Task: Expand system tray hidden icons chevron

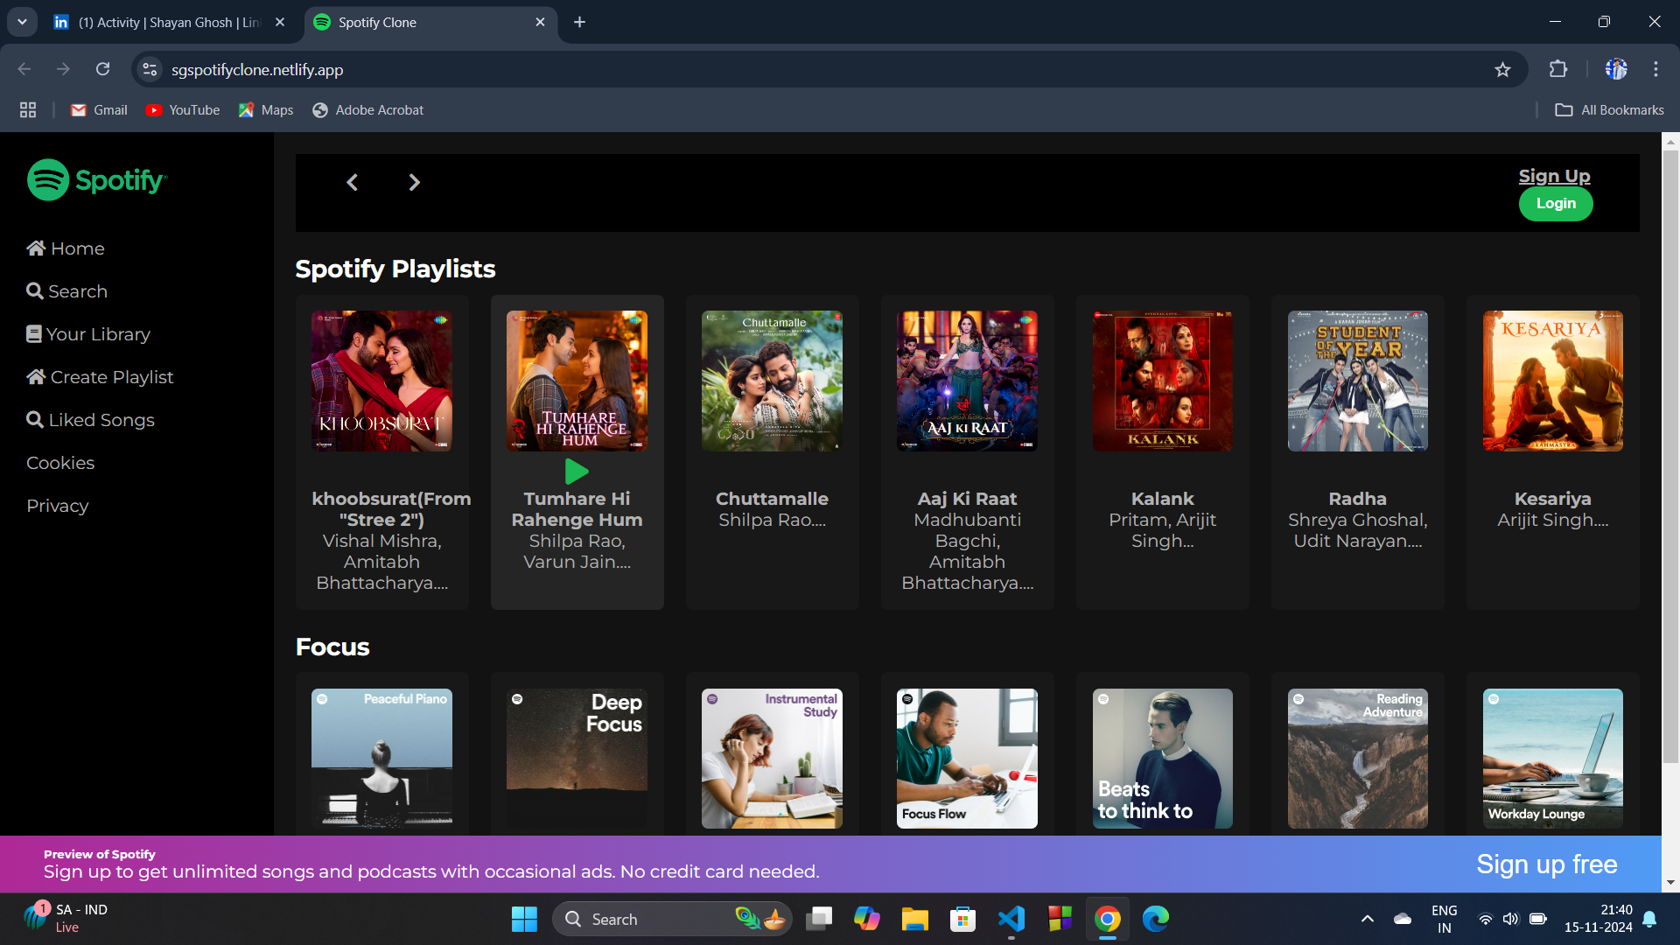Action: click(1367, 919)
